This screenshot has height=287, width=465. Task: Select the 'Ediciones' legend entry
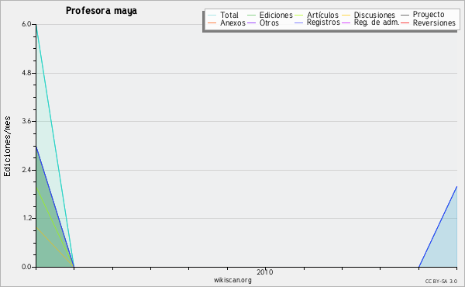pyautogui.click(x=276, y=15)
